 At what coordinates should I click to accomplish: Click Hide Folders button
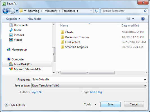point(15,105)
